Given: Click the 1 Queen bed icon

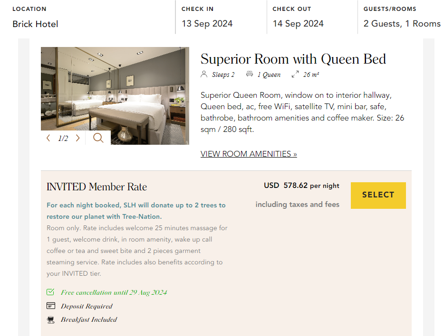Looking at the screenshot, I should 251,75.
